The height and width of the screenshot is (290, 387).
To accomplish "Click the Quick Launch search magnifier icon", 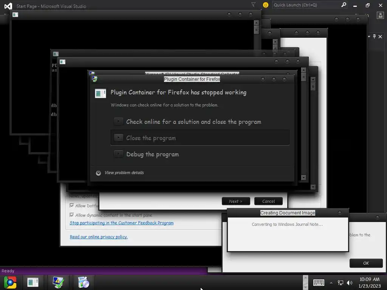I will 344,5.
